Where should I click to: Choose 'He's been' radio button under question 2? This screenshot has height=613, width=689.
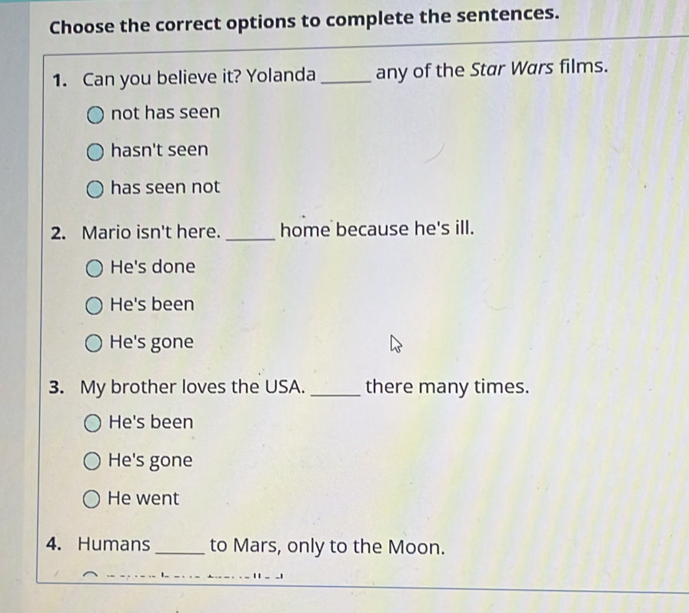(93, 306)
